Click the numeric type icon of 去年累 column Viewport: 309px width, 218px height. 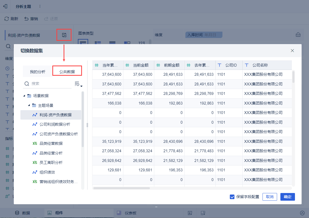point(188,65)
